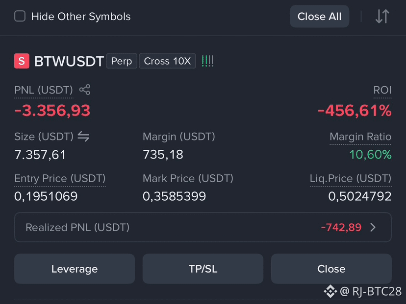Click the Close All button

click(x=319, y=16)
